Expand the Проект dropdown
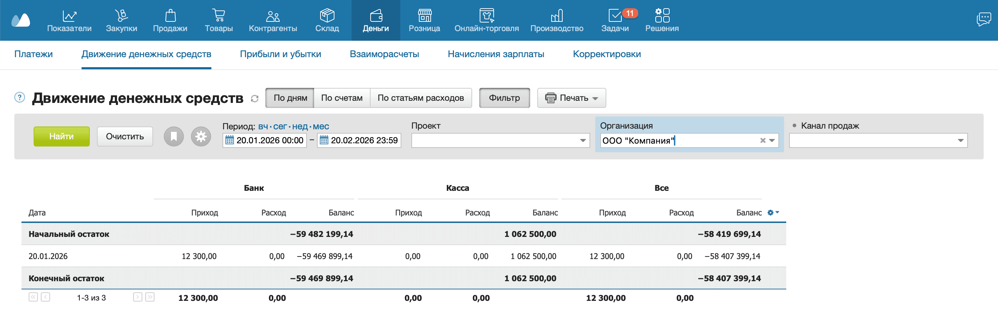 coord(582,140)
